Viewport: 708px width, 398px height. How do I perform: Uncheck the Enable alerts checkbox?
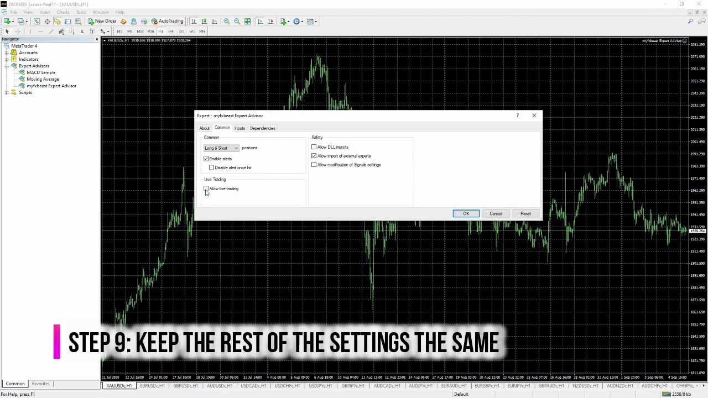coord(206,159)
